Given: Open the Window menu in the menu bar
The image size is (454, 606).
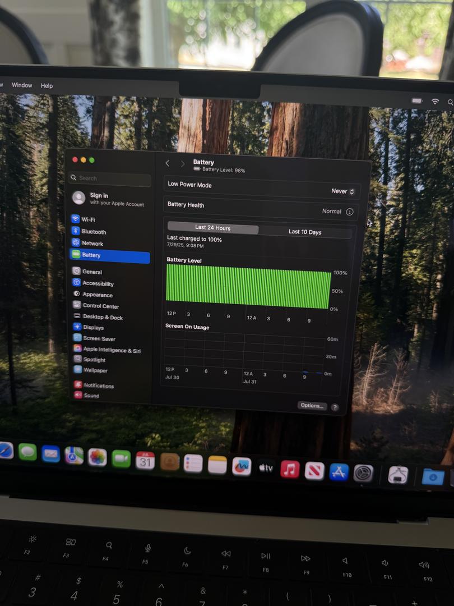Looking at the screenshot, I should tap(22, 85).
